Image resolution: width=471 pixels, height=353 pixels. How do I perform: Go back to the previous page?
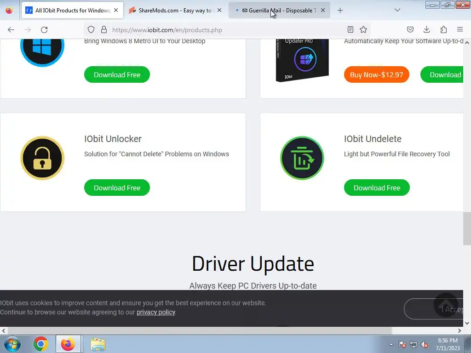[11, 30]
